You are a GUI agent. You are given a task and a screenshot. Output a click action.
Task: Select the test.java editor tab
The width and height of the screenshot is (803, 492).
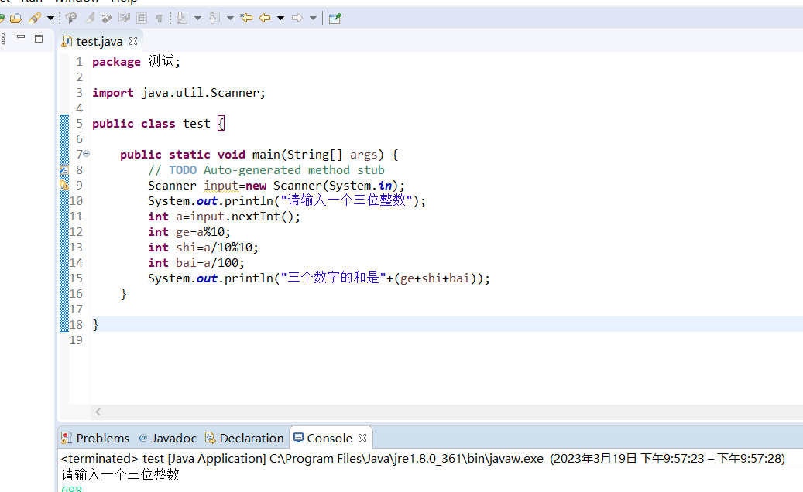[x=99, y=42]
